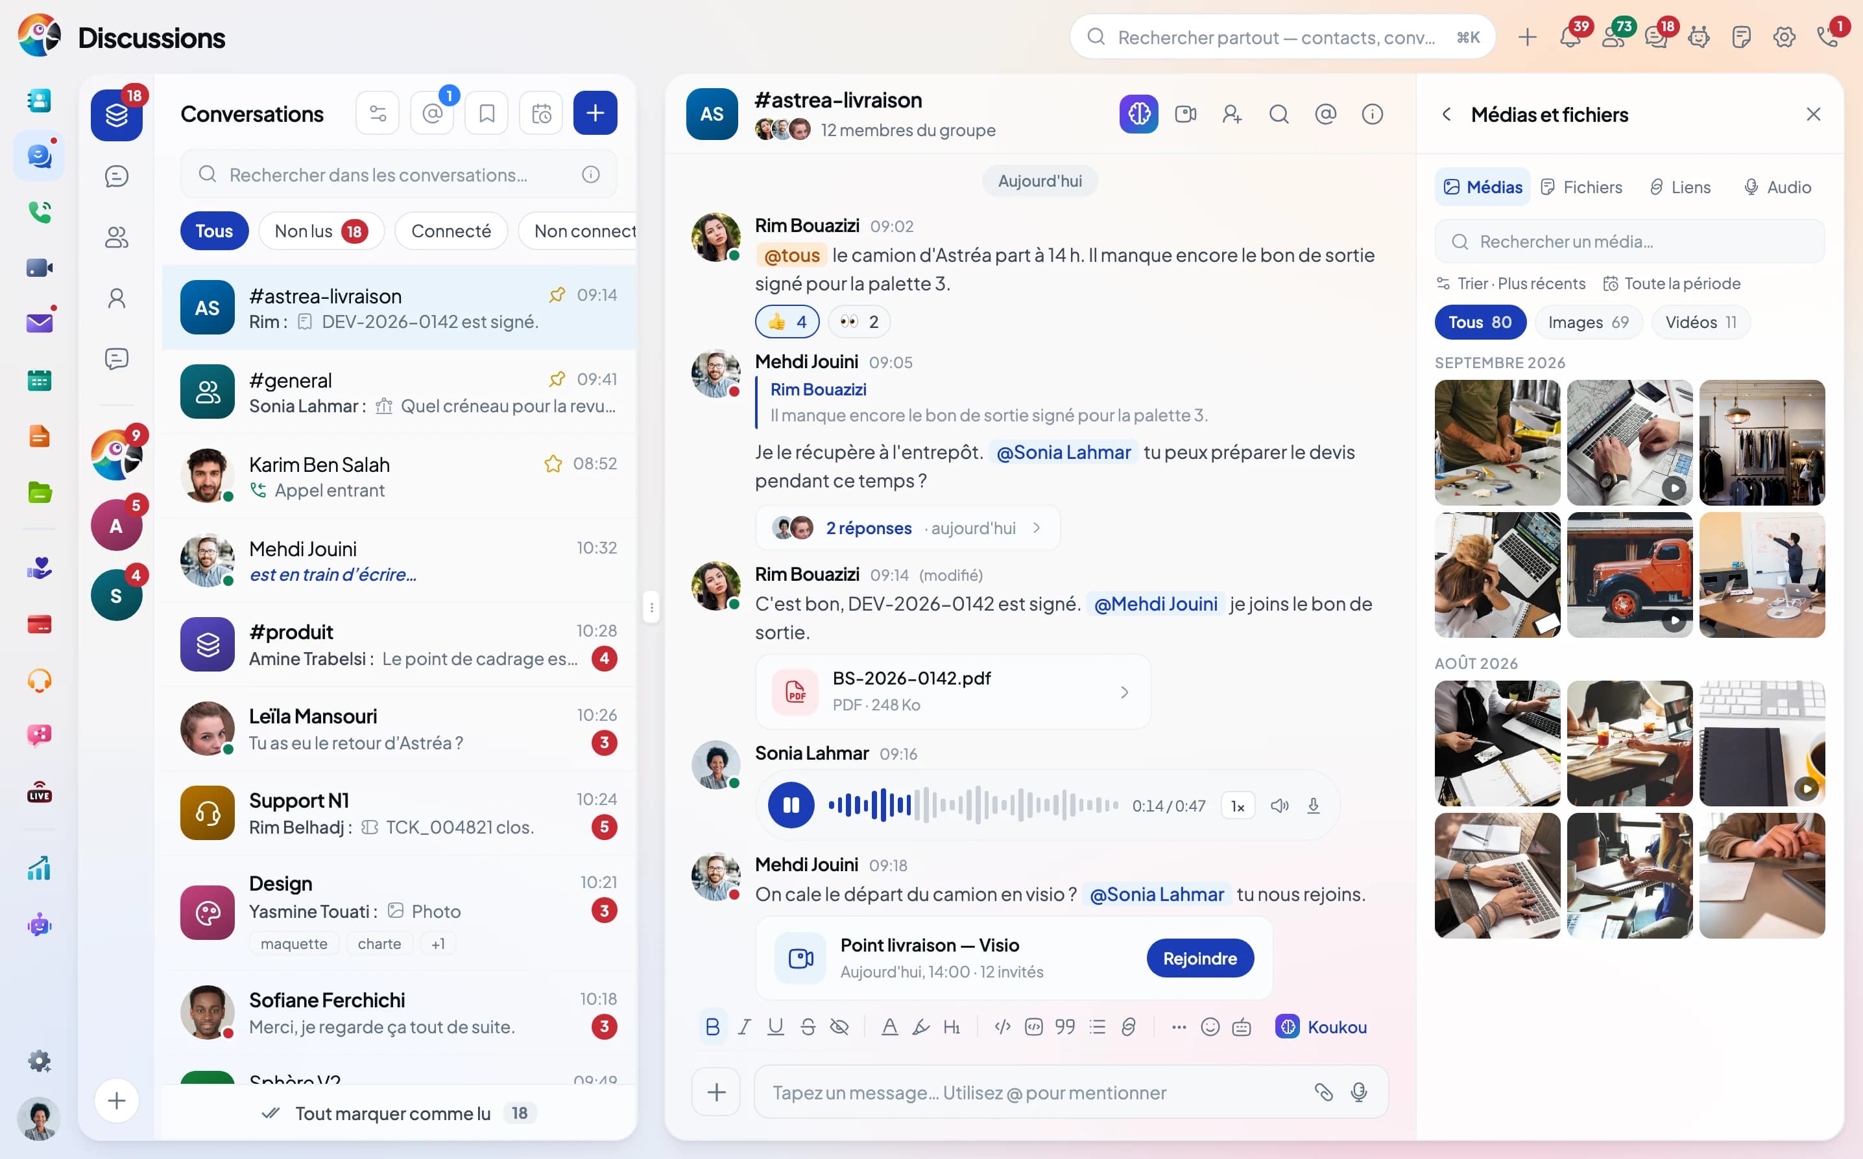1863x1159 pixels.
Task: Open the Trier Plus récents sort dropdown
Action: coord(1510,284)
